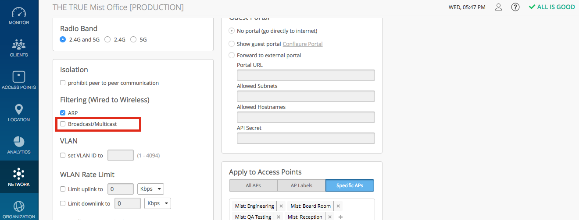Enable Broadcast/Multicast filtering checkbox
This screenshot has width=579, height=220.
point(63,124)
